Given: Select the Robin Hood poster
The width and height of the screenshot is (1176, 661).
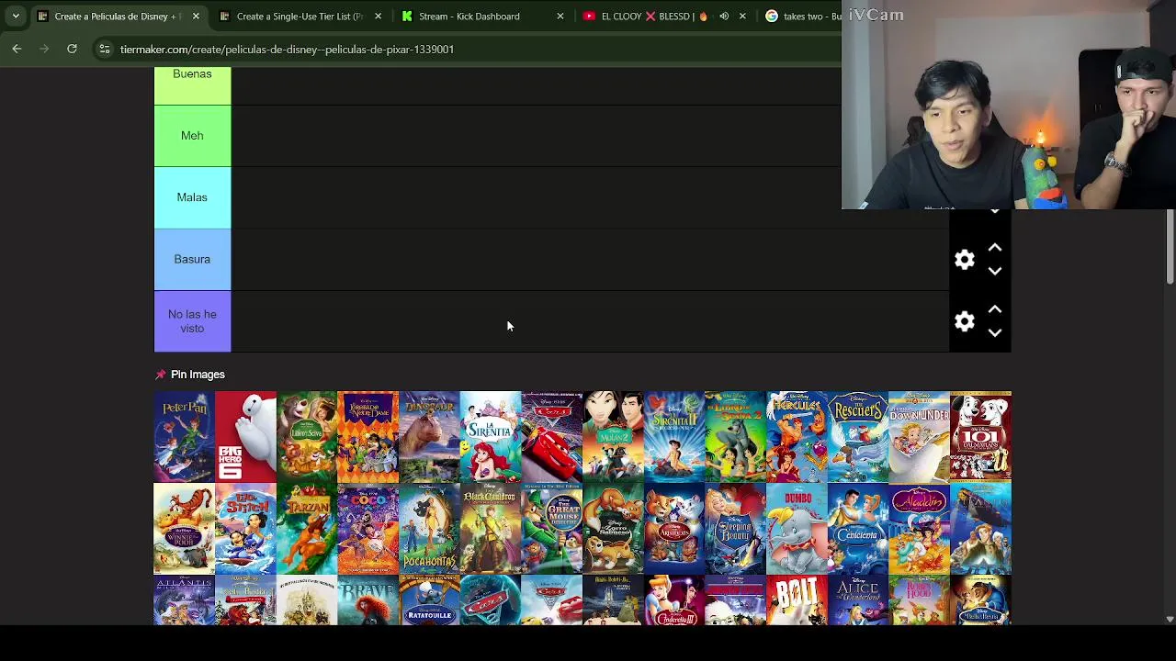Looking at the screenshot, I should click(x=919, y=600).
